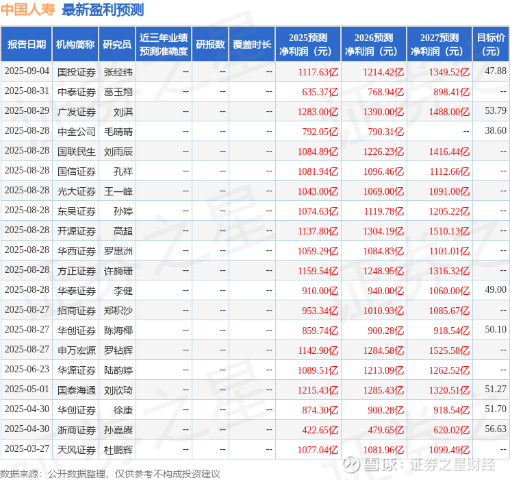Click the 报告日期 column header

[x=26, y=45]
